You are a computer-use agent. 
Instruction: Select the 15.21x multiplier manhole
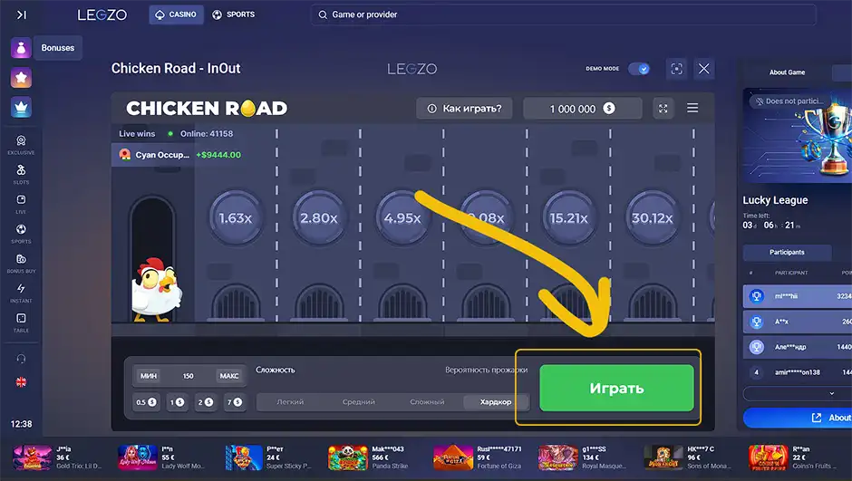569,217
